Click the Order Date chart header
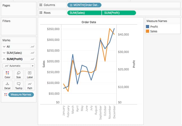 89,22
